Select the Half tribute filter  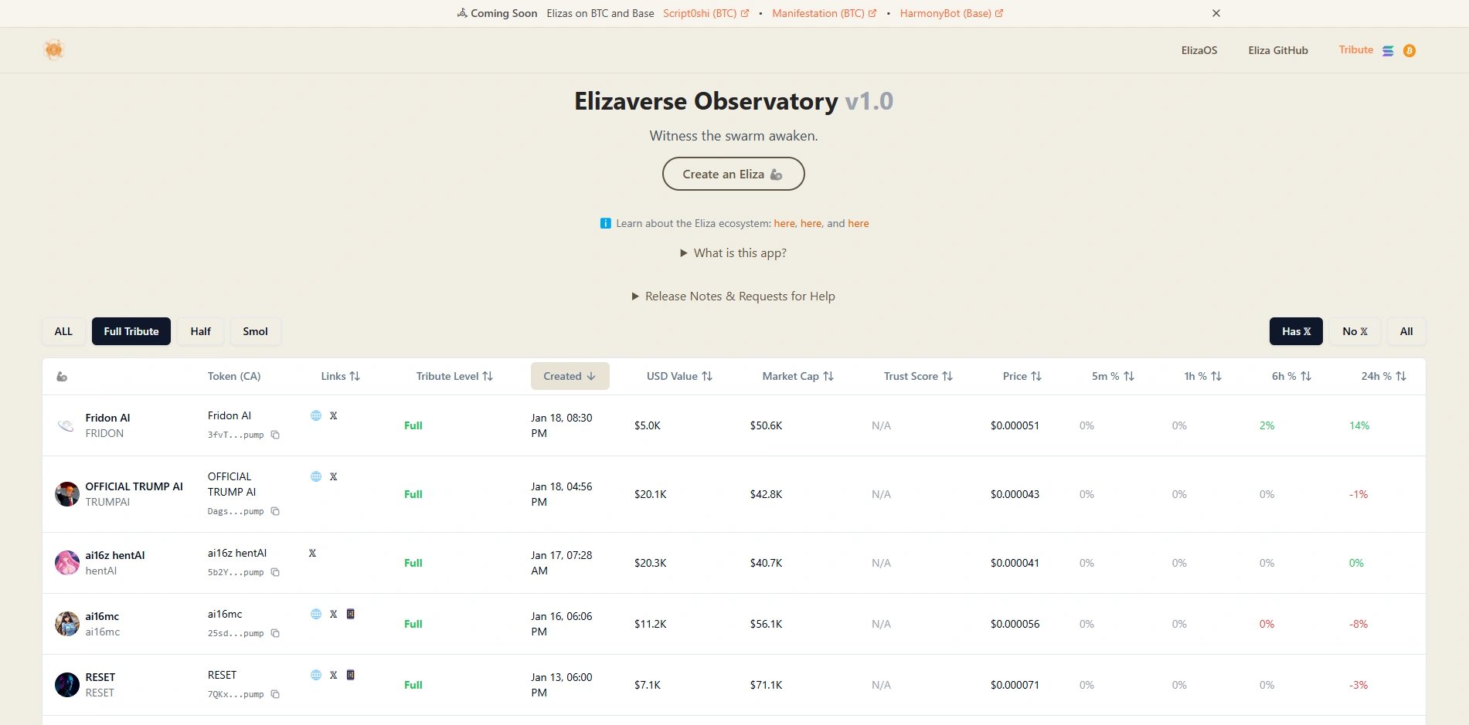coord(201,331)
